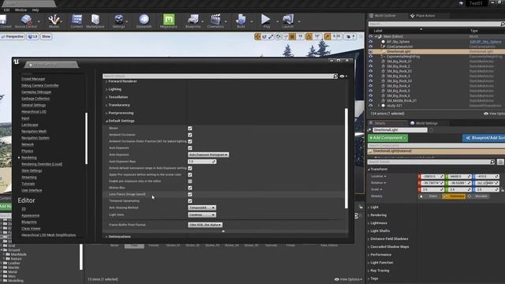Open the Anti-Aliasing Method dropdown
The image size is (505, 284).
(202, 207)
